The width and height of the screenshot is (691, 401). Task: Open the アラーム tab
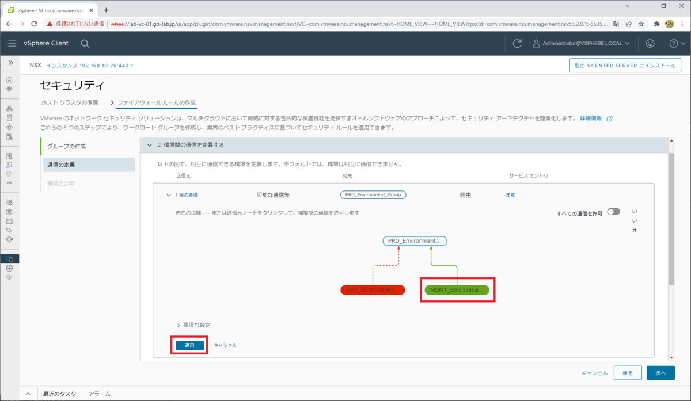(99, 394)
